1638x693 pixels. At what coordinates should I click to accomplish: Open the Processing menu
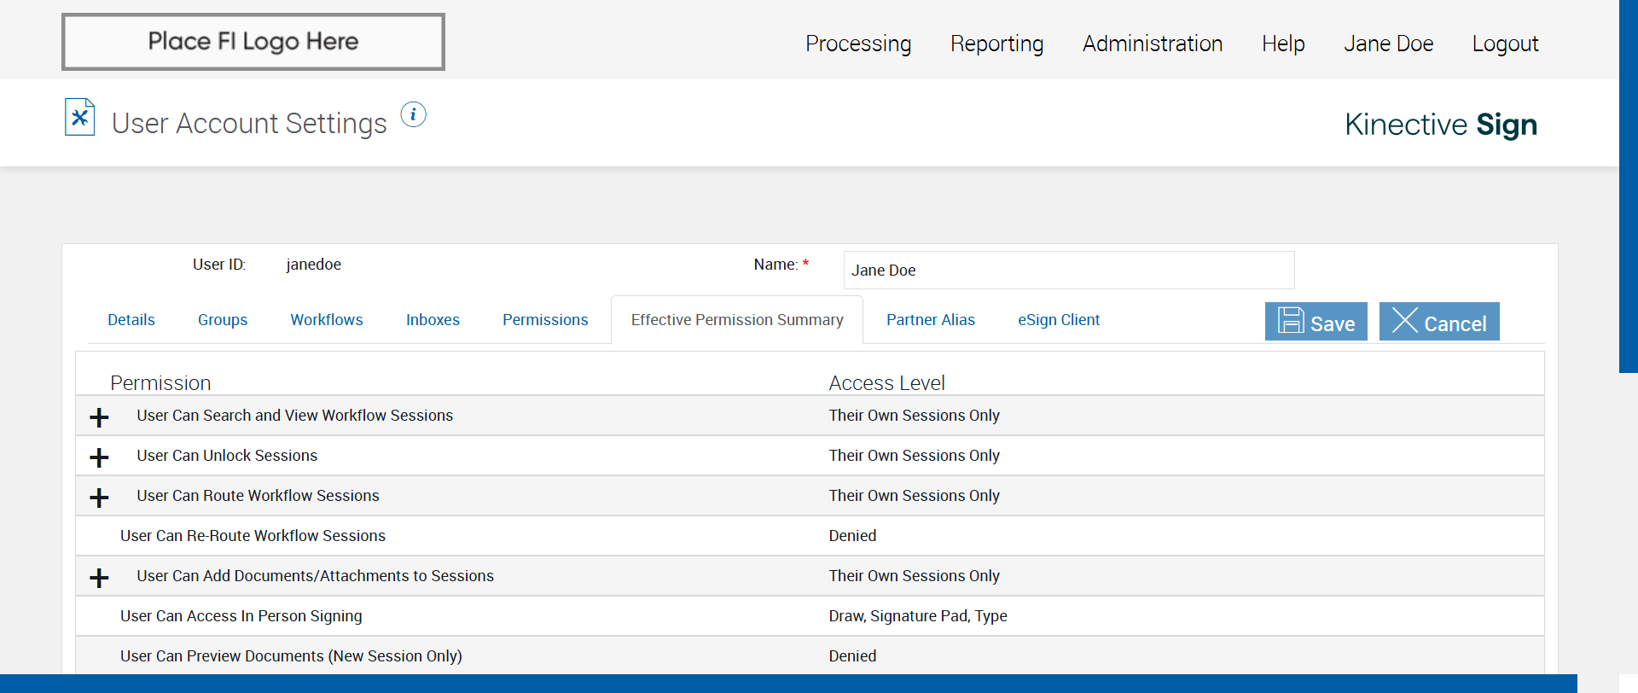(858, 44)
